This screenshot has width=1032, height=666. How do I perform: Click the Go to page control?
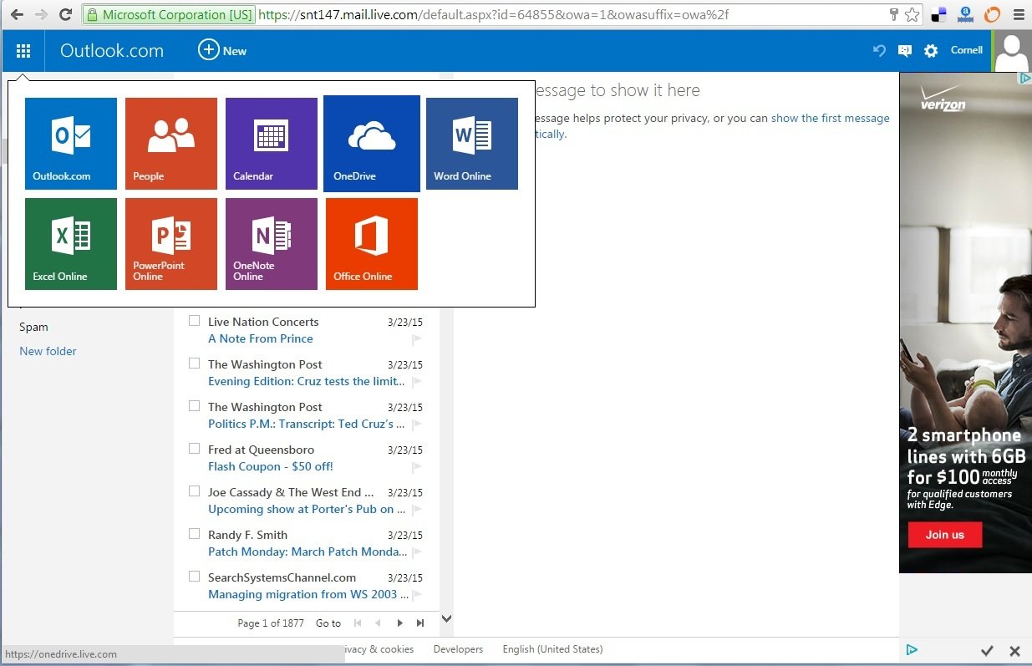(x=328, y=623)
